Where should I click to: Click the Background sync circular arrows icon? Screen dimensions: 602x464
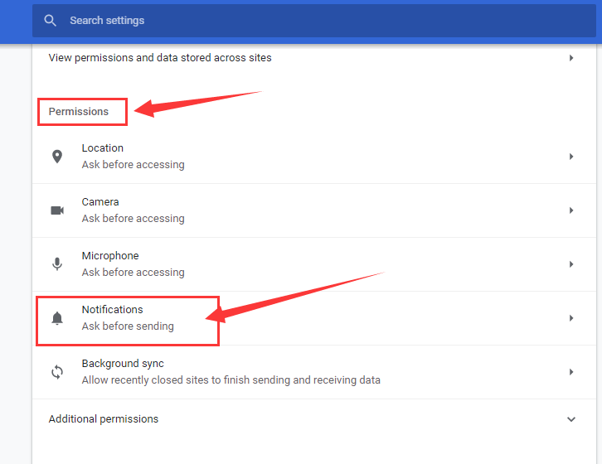(57, 372)
